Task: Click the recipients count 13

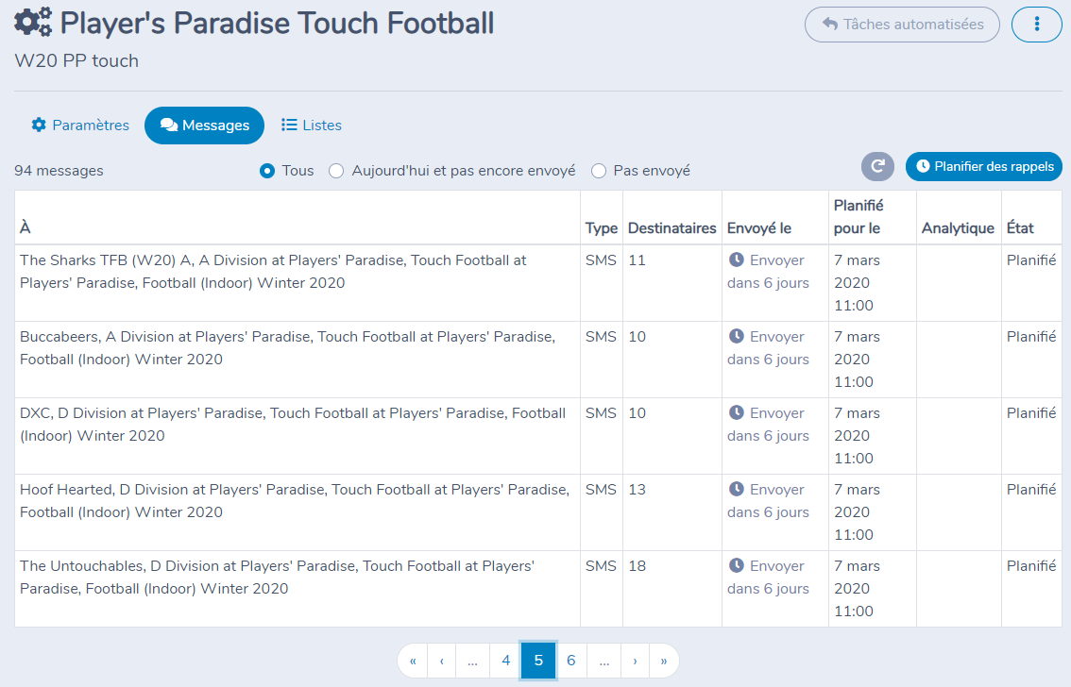Action: (x=637, y=489)
